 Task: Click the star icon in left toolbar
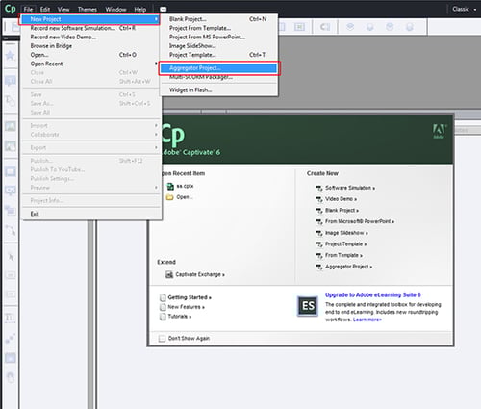tap(10, 56)
